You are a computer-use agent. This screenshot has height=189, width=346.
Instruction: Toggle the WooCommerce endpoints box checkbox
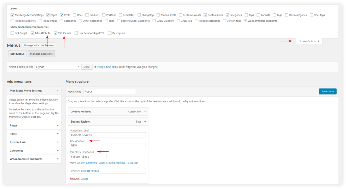click(245, 21)
